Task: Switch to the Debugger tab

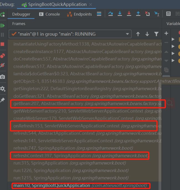Action: [x=21, y=14]
